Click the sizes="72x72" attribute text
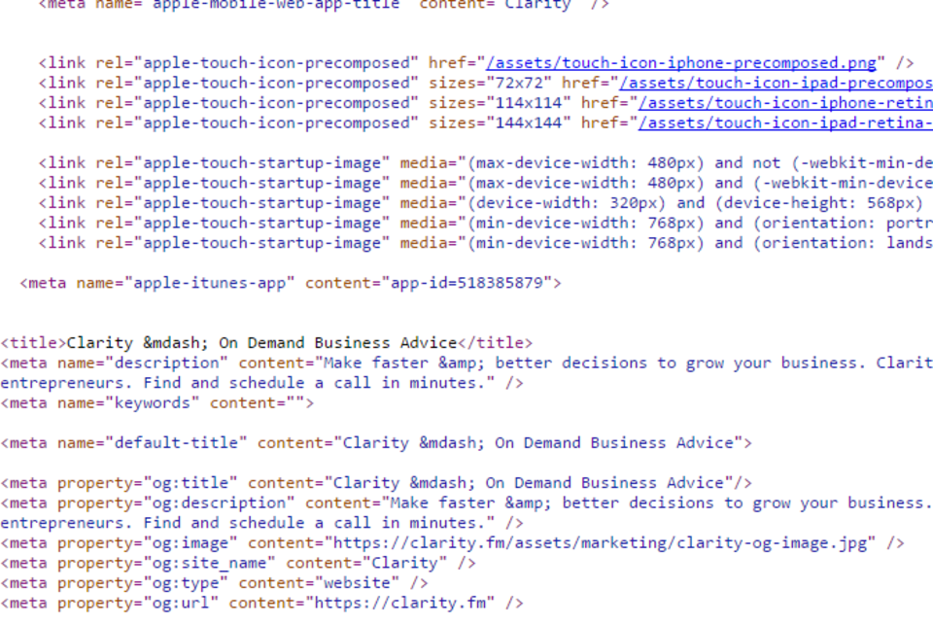 click(490, 84)
